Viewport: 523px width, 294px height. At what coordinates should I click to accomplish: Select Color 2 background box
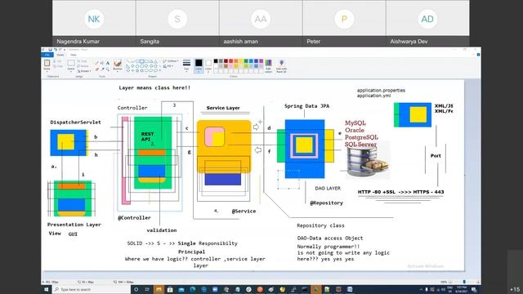208,65
